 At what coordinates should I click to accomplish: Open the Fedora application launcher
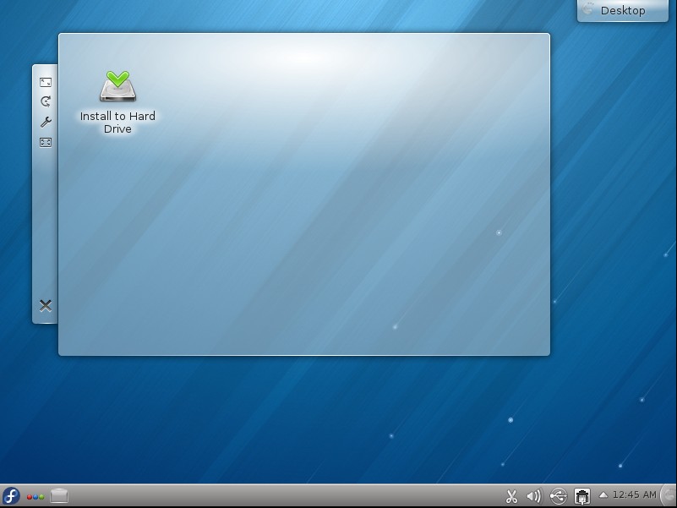click(x=11, y=495)
